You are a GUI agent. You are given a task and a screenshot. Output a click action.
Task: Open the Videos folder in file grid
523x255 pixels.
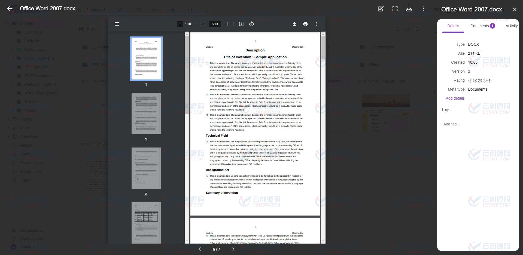(x=374, y=64)
